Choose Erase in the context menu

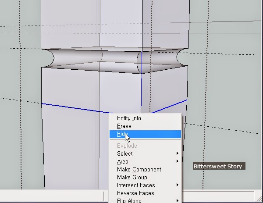tap(145, 126)
